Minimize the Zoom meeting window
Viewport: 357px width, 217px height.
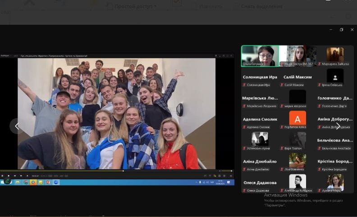click(331, 30)
